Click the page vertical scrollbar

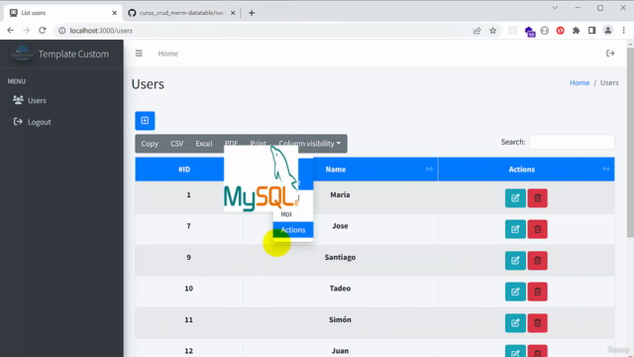coord(630,142)
